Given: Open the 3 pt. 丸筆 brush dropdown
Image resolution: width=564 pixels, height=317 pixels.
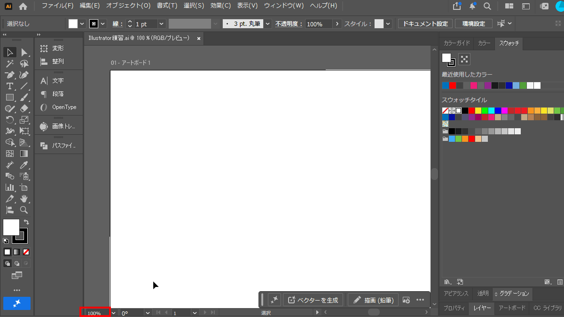Looking at the screenshot, I should click(x=268, y=24).
